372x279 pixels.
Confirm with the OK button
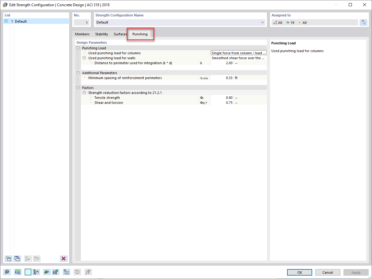click(x=299, y=272)
